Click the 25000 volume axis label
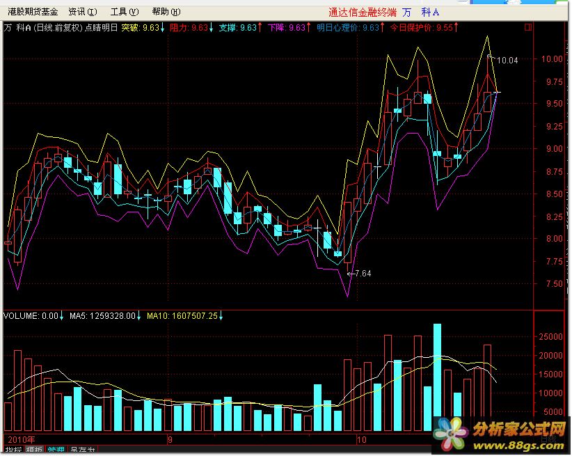 pos(550,337)
